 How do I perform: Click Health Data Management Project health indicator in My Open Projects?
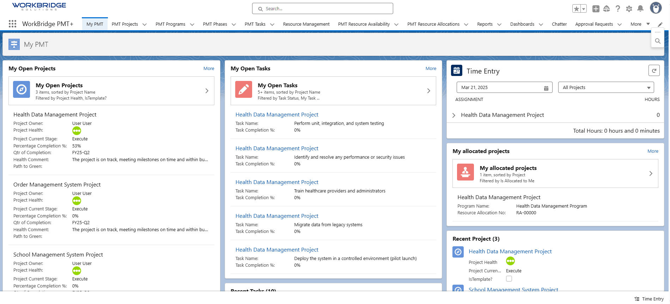(77, 131)
